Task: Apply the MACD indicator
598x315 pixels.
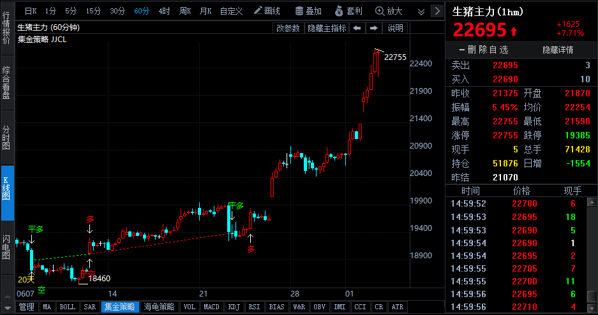Action: click(x=211, y=307)
